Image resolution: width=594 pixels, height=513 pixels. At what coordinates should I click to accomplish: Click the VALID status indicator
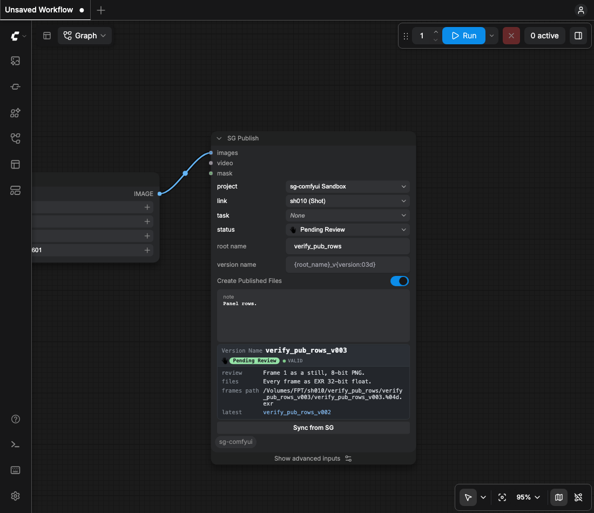point(293,361)
